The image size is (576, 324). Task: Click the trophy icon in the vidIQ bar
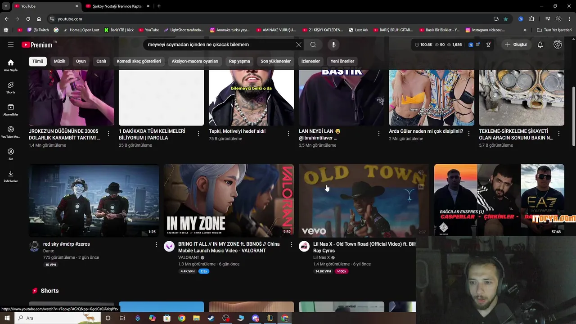488,45
